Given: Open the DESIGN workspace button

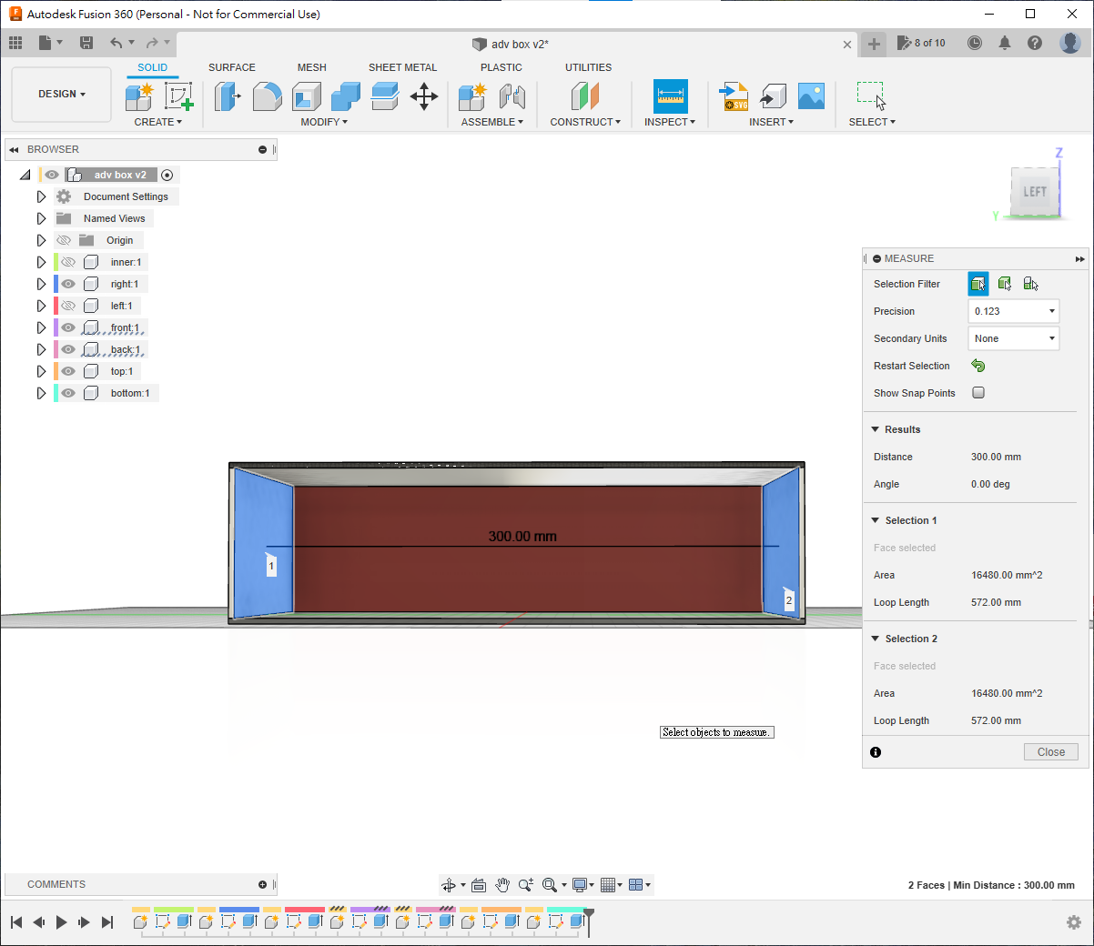Looking at the screenshot, I should [x=62, y=95].
